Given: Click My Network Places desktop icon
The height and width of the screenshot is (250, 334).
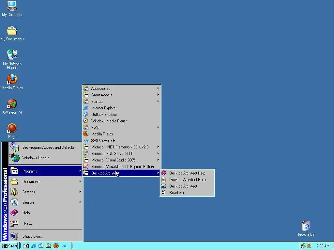Looking at the screenshot, I should tap(12, 59).
